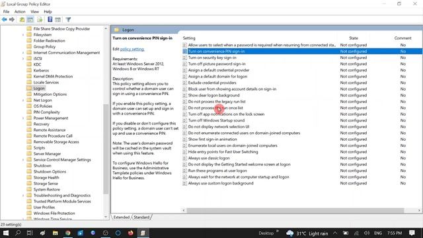Open the File menu
Image resolution: width=423 pixels, height=238 pixels.
[x=6, y=12]
